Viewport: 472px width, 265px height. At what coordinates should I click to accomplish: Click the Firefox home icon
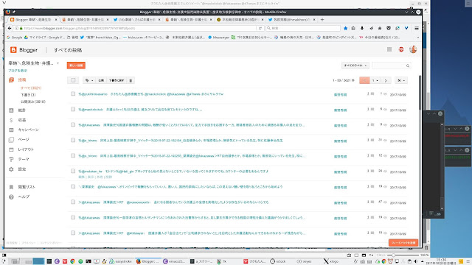tap(380, 28)
